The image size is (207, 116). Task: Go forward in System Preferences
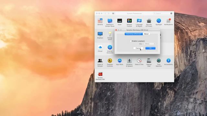[109, 14]
